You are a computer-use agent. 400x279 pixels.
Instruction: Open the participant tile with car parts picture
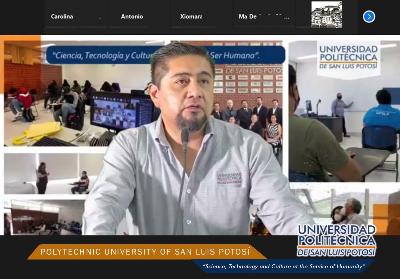pos(327,15)
